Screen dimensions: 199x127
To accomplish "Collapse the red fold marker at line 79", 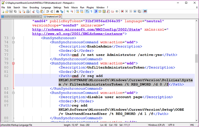I will coord(13,63).
